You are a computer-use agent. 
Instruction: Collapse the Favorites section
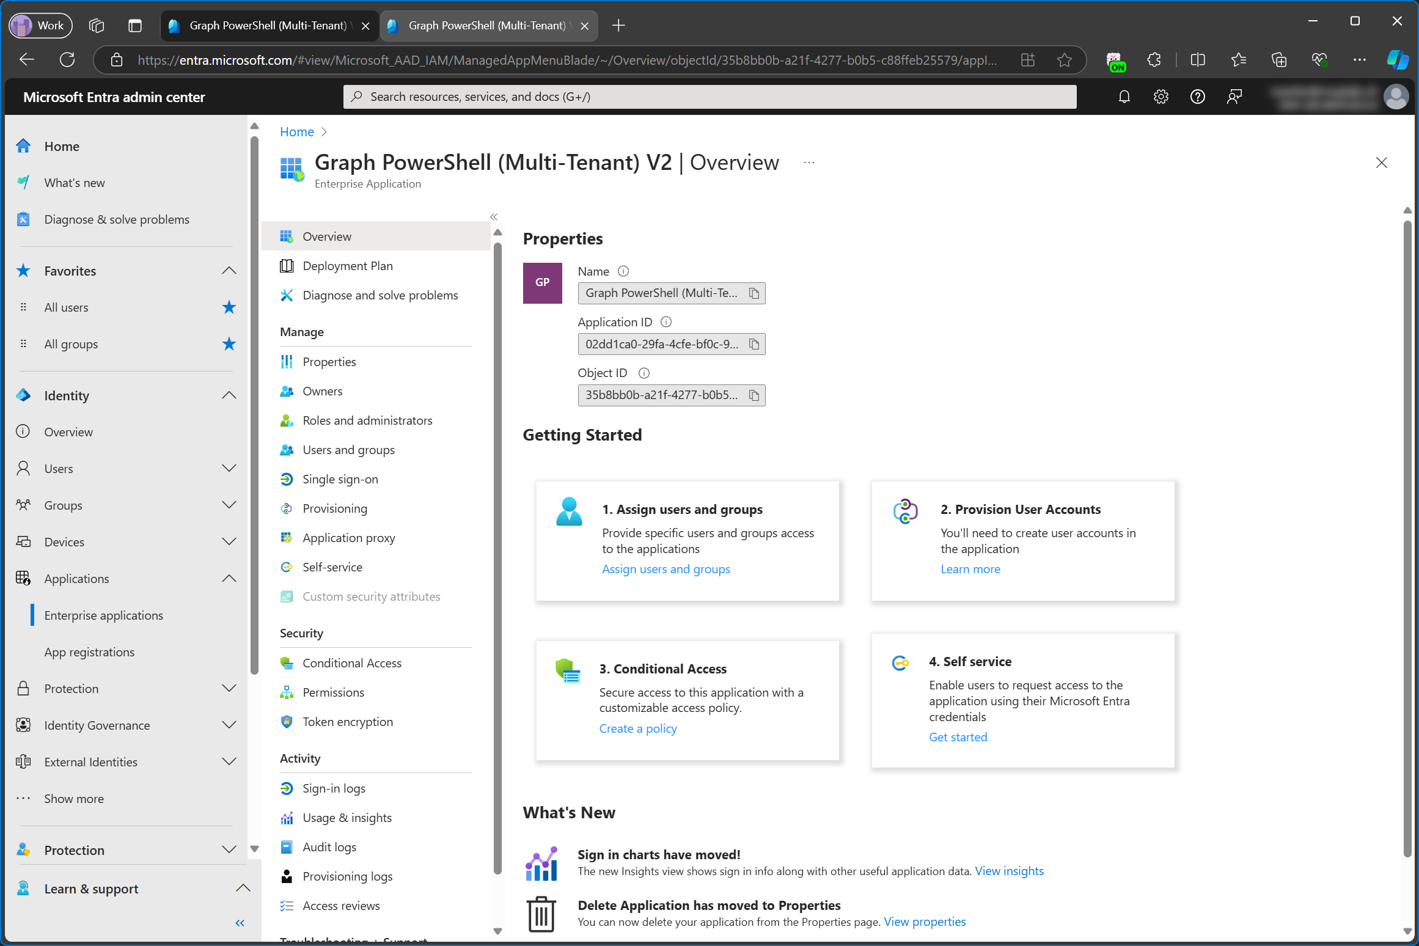pos(229,271)
